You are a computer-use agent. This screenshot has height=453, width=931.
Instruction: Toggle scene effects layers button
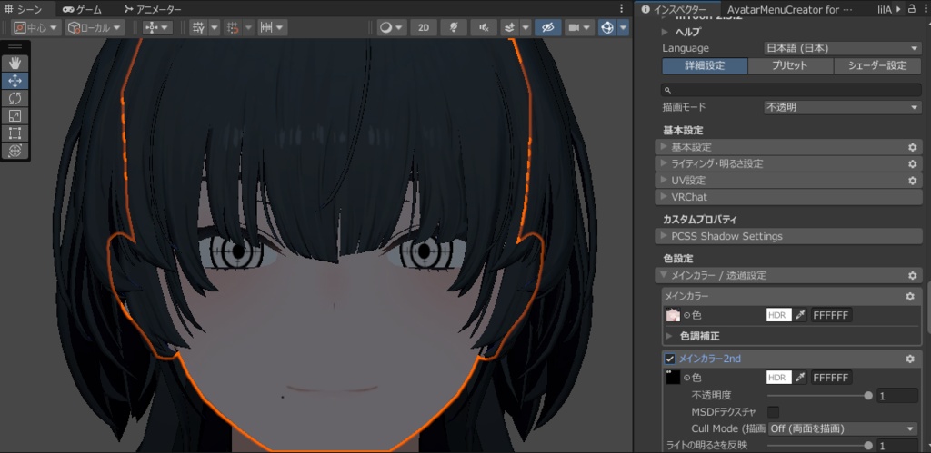(509, 27)
